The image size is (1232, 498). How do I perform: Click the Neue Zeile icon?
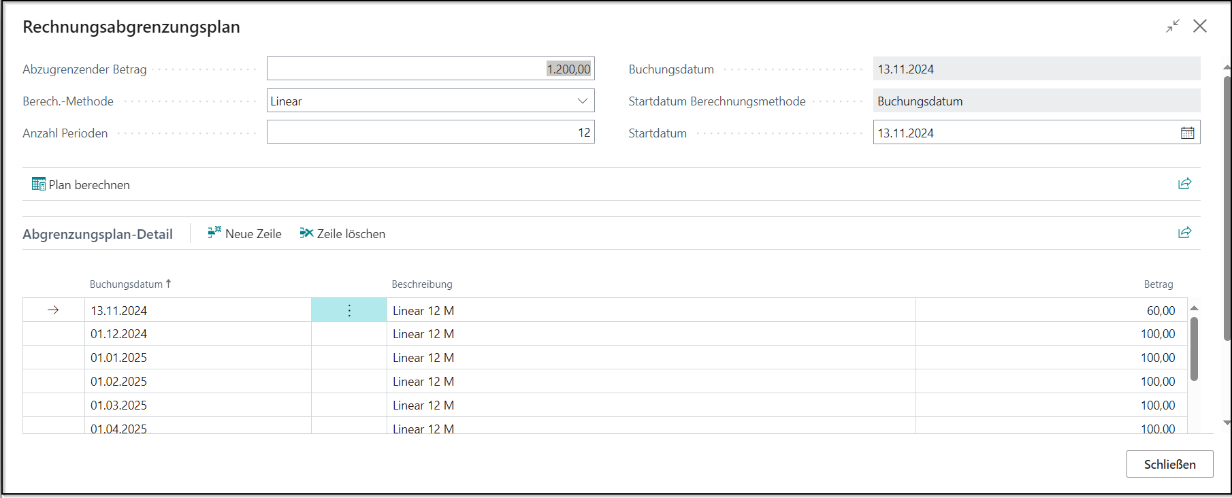pyautogui.click(x=214, y=233)
